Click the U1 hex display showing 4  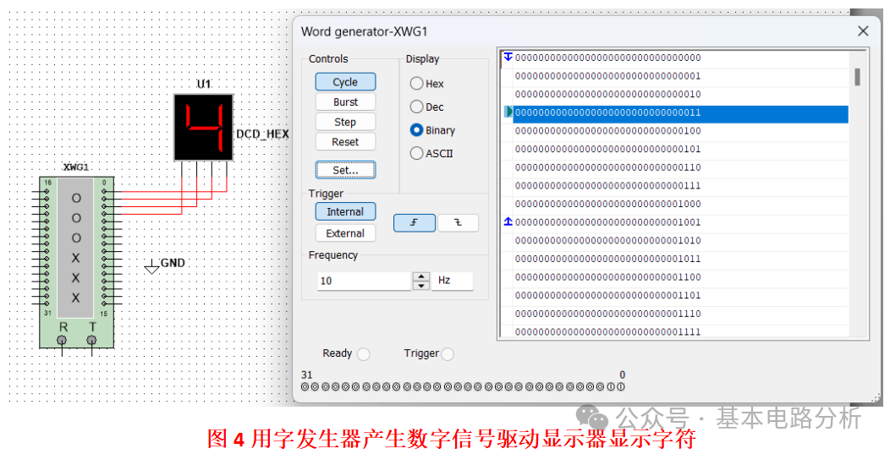pyautogui.click(x=203, y=127)
